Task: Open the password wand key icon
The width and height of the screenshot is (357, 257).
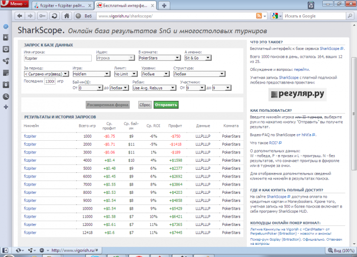Action: tap(42, 16)
